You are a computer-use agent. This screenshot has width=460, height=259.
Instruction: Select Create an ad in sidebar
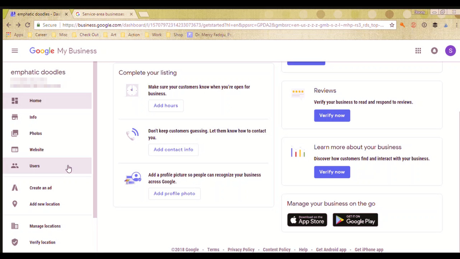[47, 188]
